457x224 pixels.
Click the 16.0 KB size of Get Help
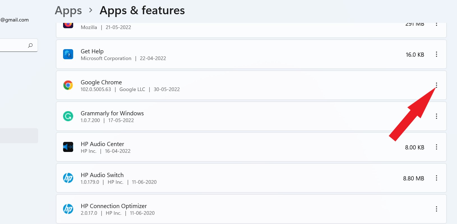(415, 55)
